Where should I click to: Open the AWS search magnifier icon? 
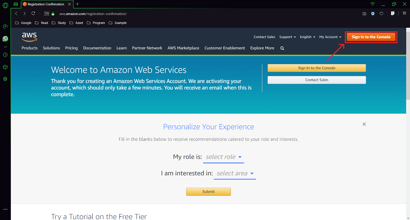pyautogui.click(x=282, y=48)
